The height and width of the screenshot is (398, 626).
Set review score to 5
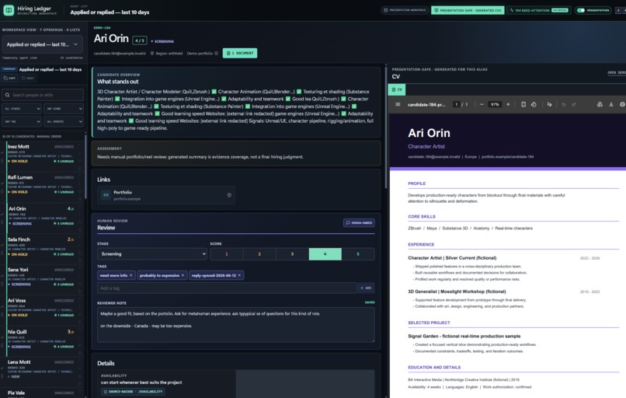coord(358,253)
